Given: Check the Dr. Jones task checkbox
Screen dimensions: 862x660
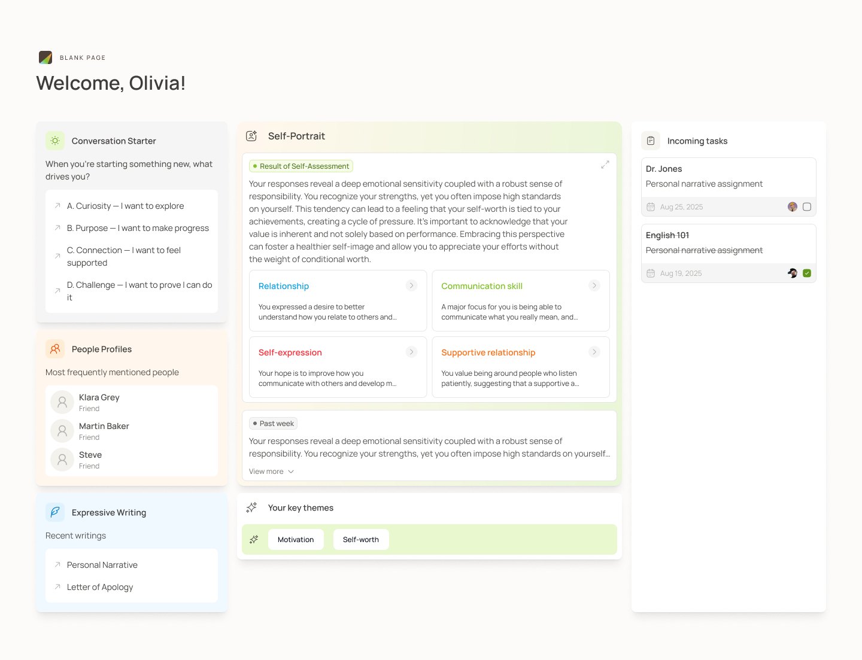Looking at the screenshot, I should (x=807, y=206).
